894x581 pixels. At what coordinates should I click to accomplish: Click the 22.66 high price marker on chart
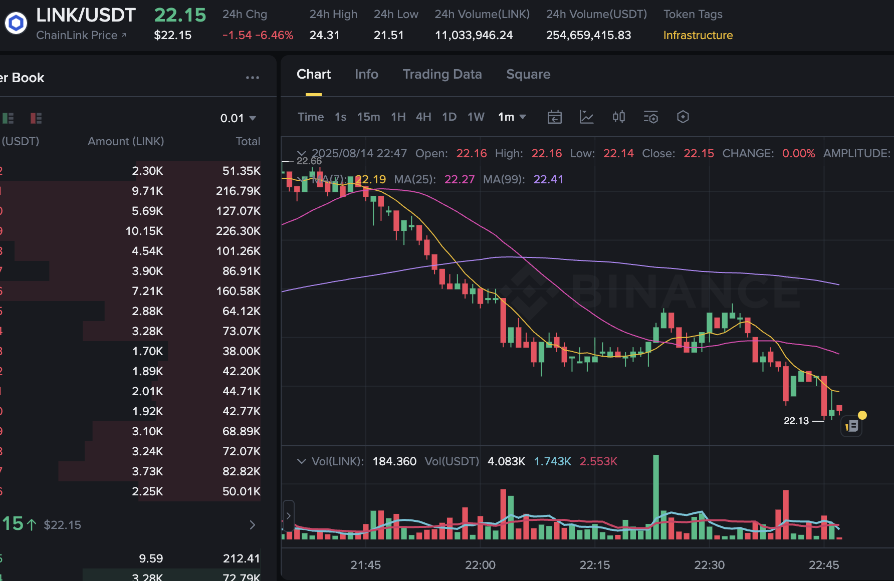(x=309, y=161)
